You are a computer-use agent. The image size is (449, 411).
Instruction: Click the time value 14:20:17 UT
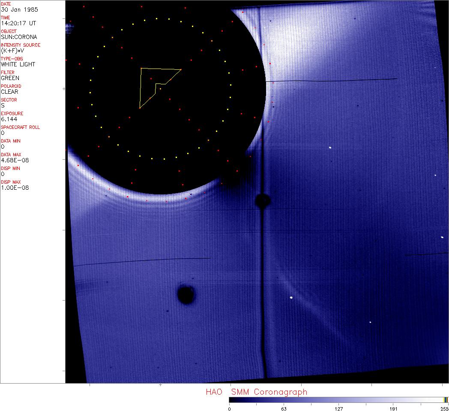coord(18,24)
